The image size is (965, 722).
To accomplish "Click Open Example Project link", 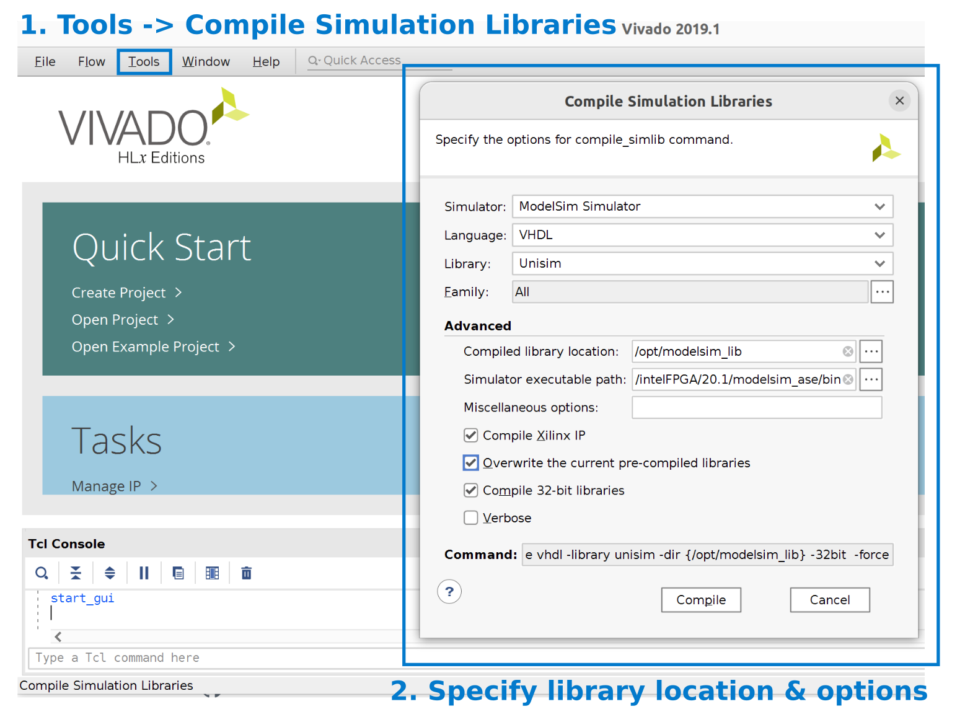I will 145,347.
